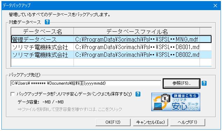Screen dimensions: 222x131
Task: Open the ソリマチ安心データバンク details banner
Action: (x=176, y=102)
